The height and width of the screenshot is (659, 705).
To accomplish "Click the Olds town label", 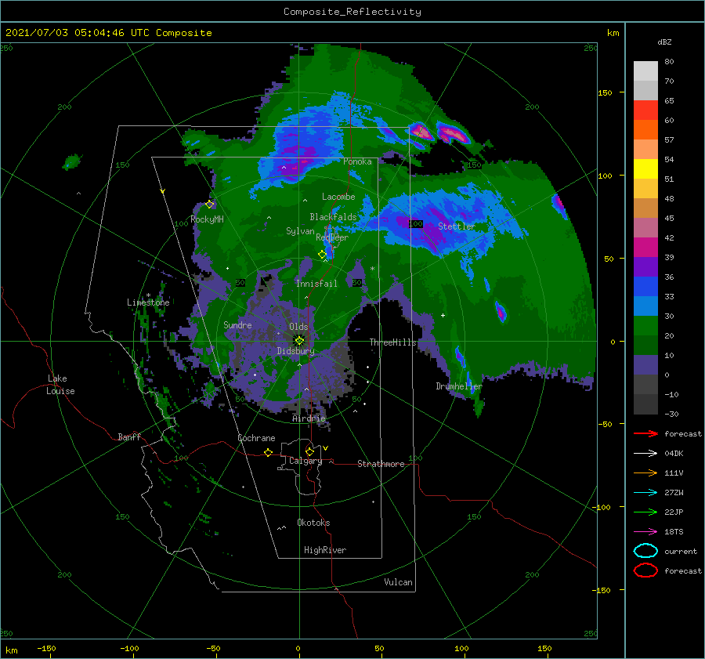I will pos(298,327).
